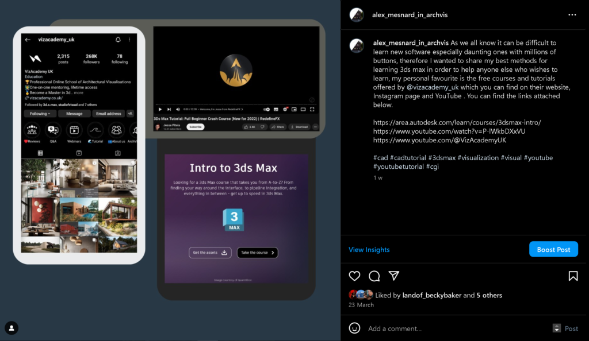Screen dimensions: 589x341
Task: Mute the YouTube video volume
Action: [x=178, y=110]
